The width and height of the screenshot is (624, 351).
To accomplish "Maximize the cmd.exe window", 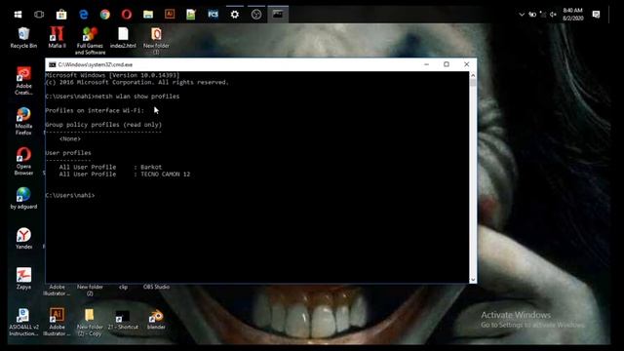I will [447, 64].
